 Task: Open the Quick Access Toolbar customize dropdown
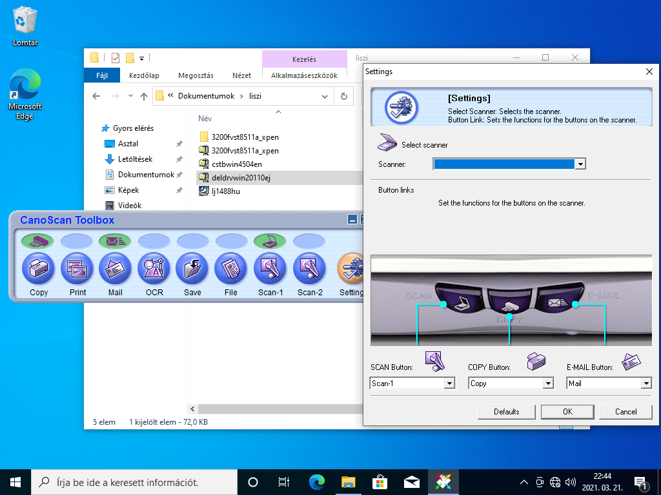[x=141, y=58]
